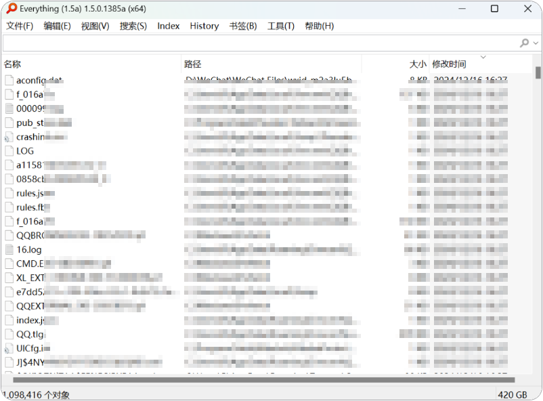
Task: Expand the search options dropdown arrow
Action: [x=536, y=43]
